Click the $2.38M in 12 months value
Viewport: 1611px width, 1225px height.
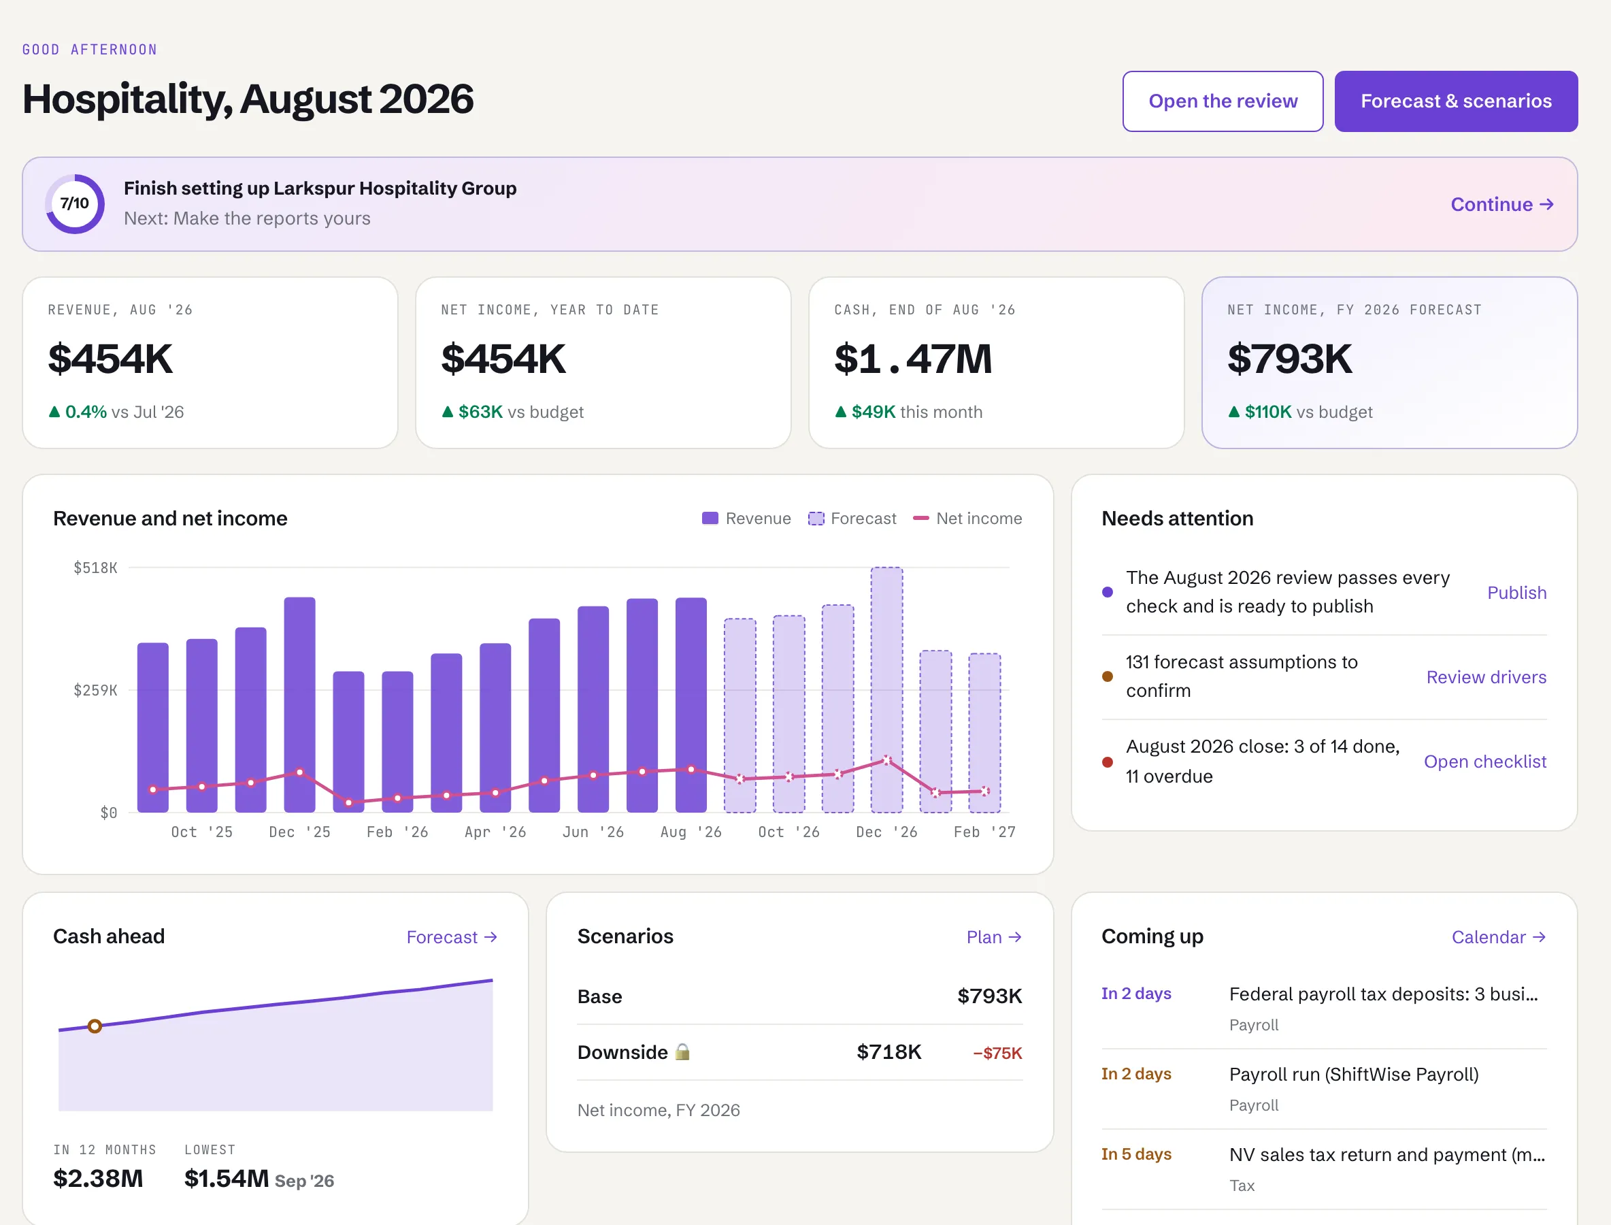click(99, 1178)
